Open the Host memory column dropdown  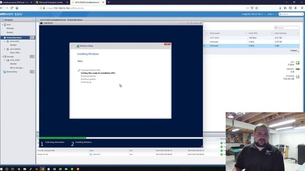pyautogui.click(x=298, y=33)
